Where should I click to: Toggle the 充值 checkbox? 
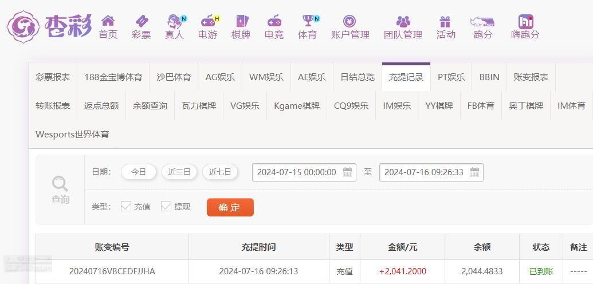[x=126, y=206]
